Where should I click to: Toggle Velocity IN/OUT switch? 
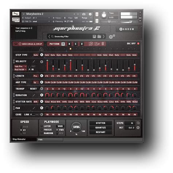pos(29,68)
